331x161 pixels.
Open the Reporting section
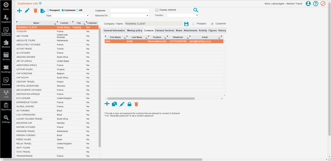(6, 106)
